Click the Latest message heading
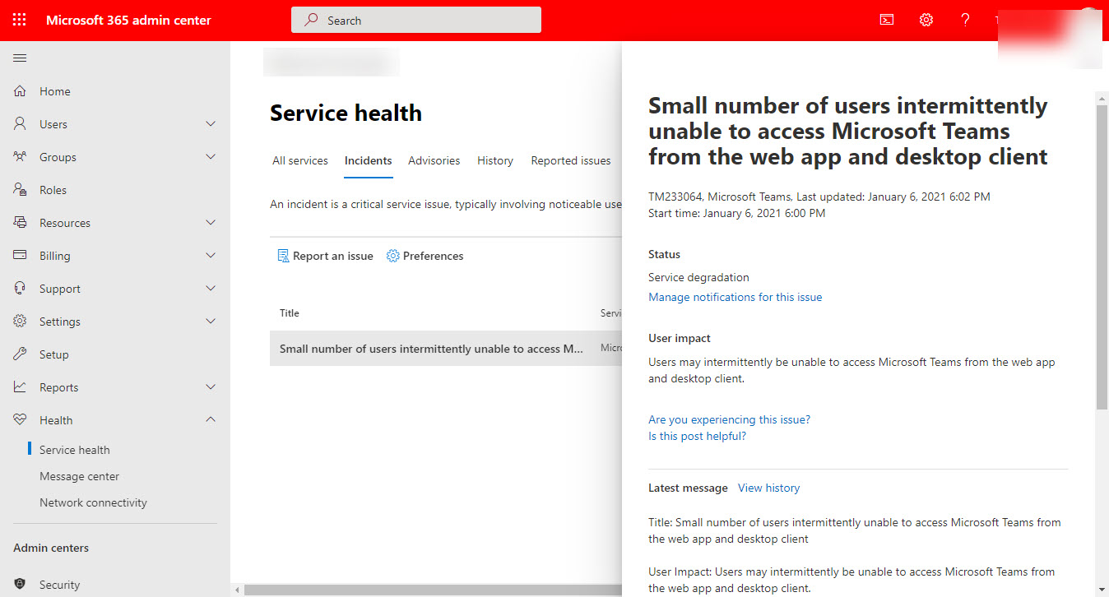Viewport: 1109px width, 597px height. pos(688,488)
